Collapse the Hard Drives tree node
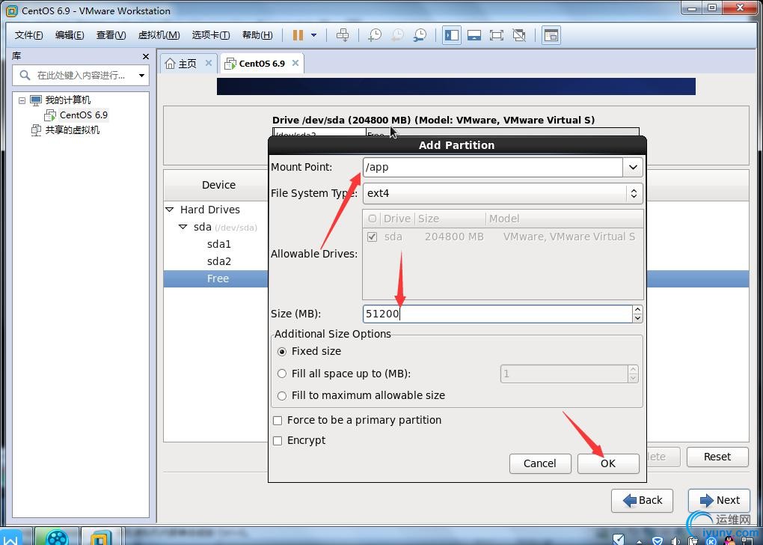This screenshot has height=545, width=763. [169, 210]
